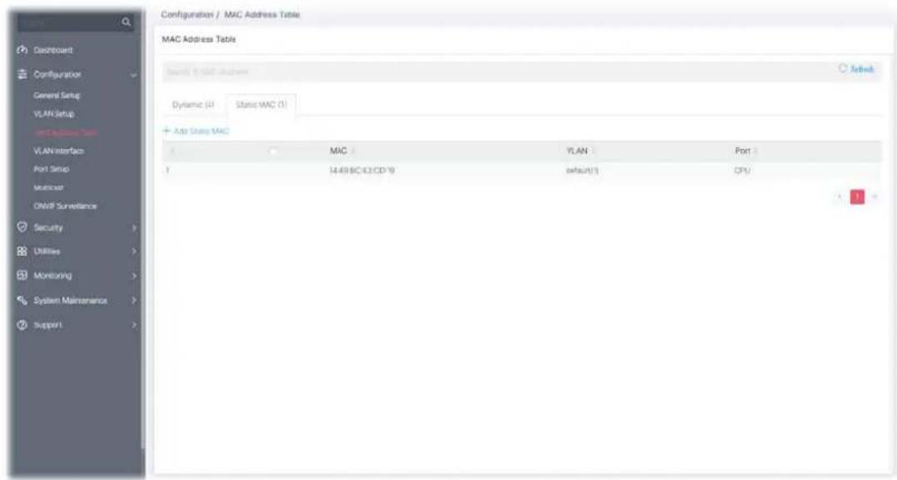Click the CPU port cell
The width and height of the screenshot is (897, 480).
(x=742, y=171)
